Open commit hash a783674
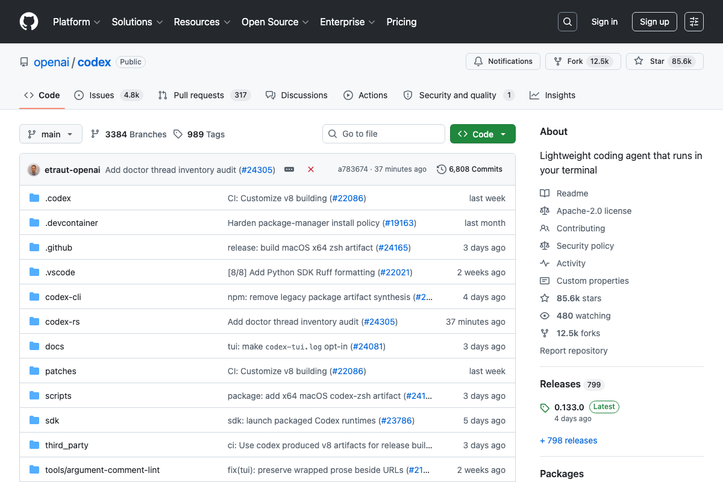The image size is (723, 482). click(x=352, y=169)
